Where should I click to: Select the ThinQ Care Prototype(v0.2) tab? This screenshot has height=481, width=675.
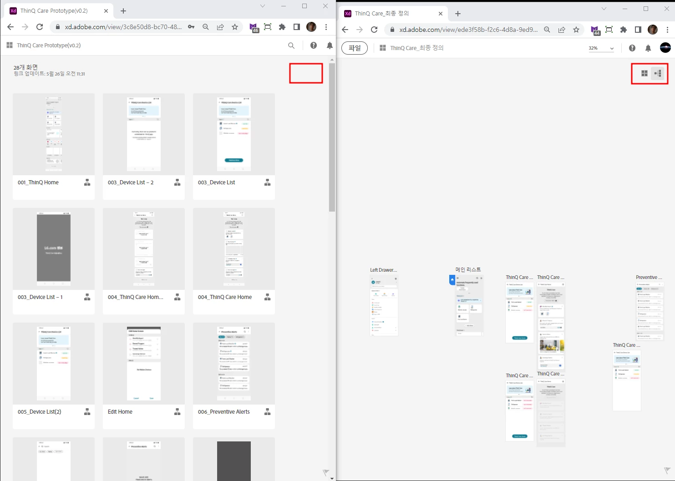(x=58, y=10)
